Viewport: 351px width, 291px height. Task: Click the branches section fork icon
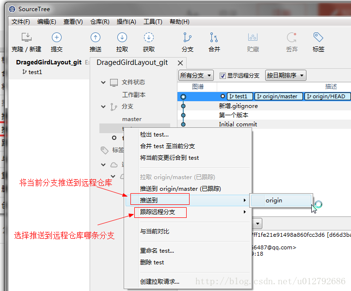pos(113,107)
